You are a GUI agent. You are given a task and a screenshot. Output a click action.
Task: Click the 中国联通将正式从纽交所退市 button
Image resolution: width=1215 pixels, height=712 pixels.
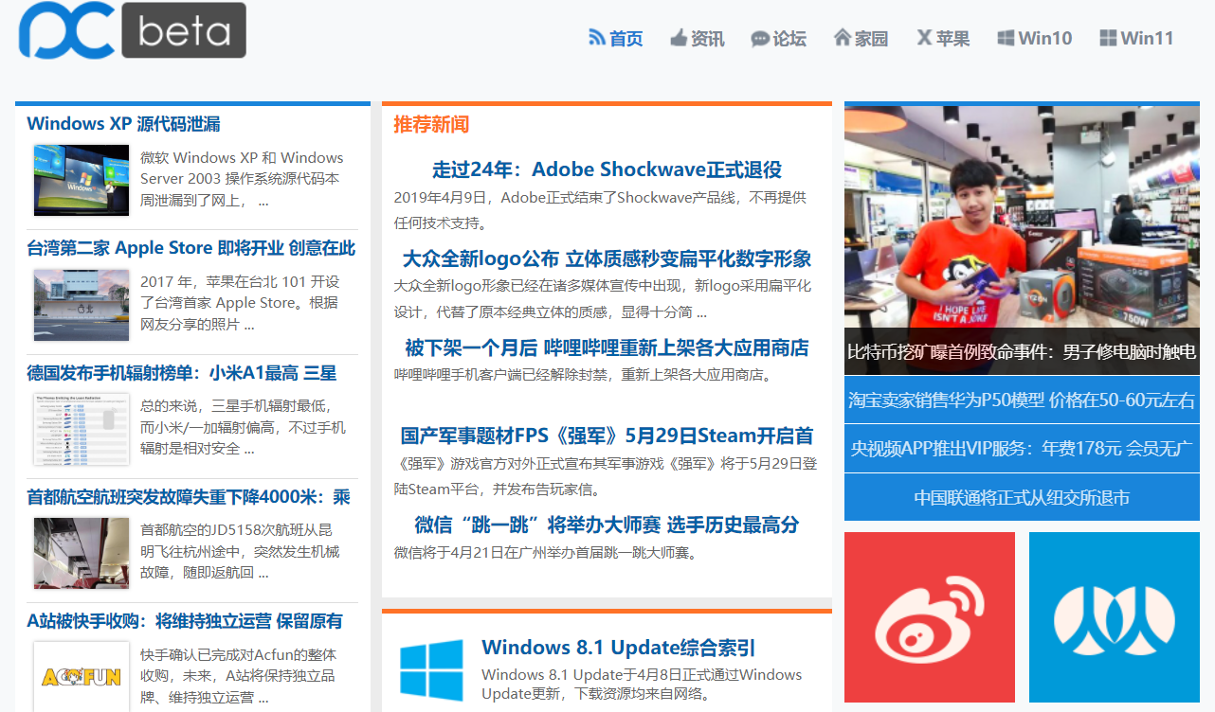pyautogui.click(x=1021, y=498)
